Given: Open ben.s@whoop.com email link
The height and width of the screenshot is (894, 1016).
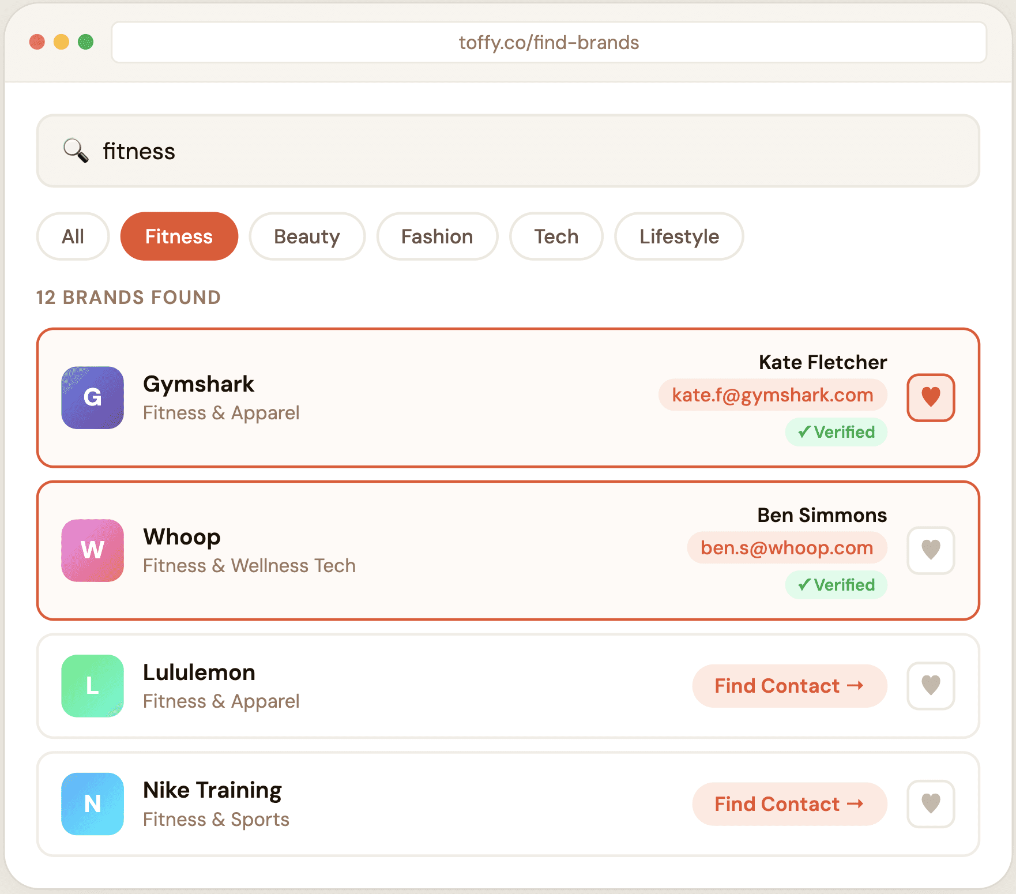Looking at the screenshot, I should [787, 548].
